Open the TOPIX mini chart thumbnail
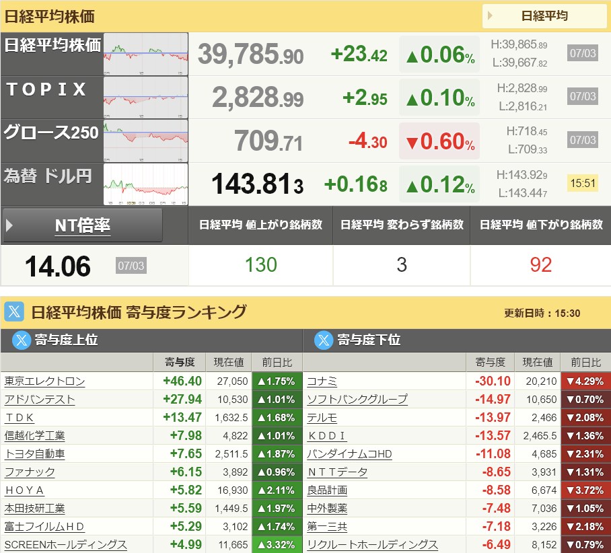The image size is (611, 553). pos(146,98)
